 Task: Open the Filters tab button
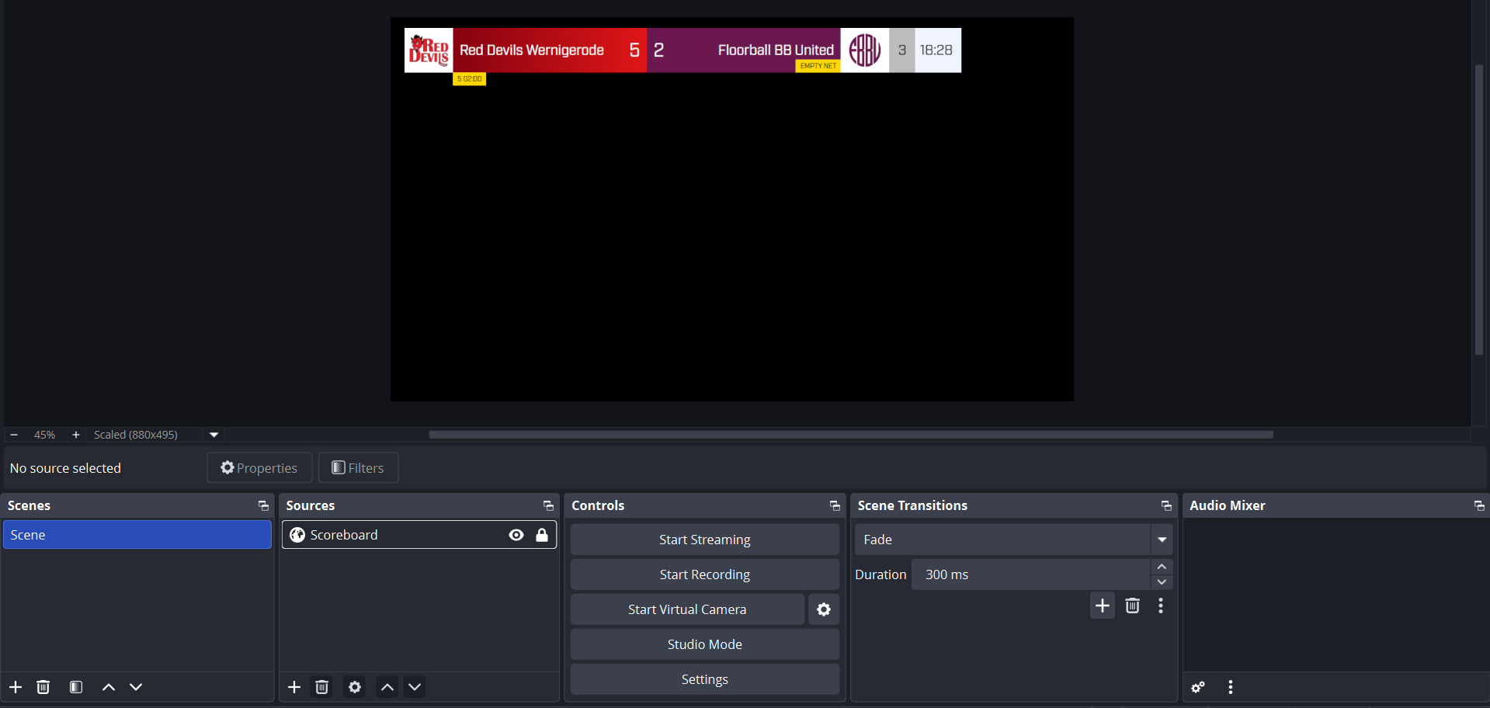358,468
